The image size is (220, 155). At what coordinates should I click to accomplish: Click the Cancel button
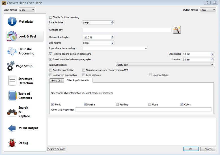click(x=208, y=149)
